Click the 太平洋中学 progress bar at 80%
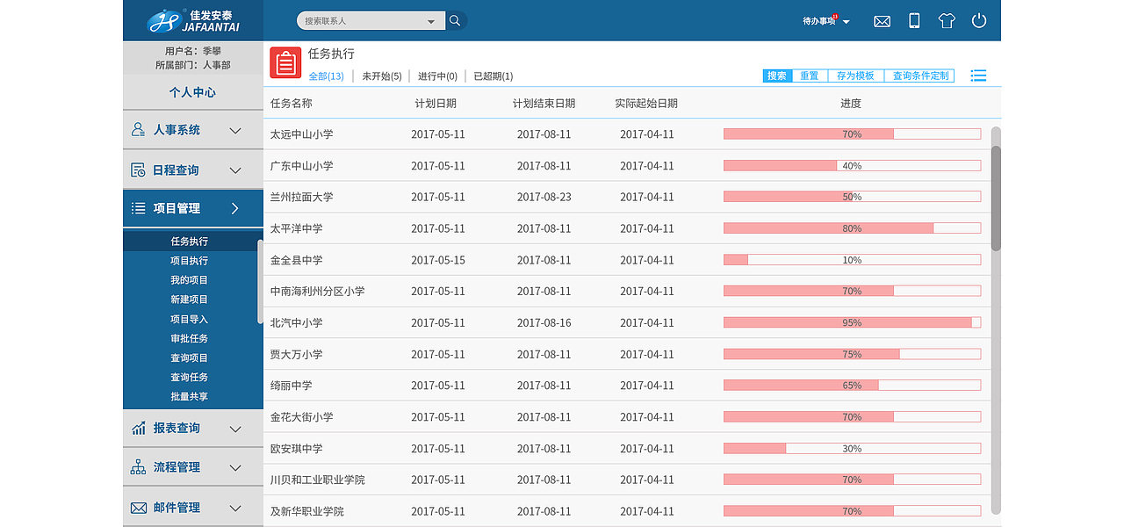The height and width of the screenshot is (527, 1124). [852, 227]
